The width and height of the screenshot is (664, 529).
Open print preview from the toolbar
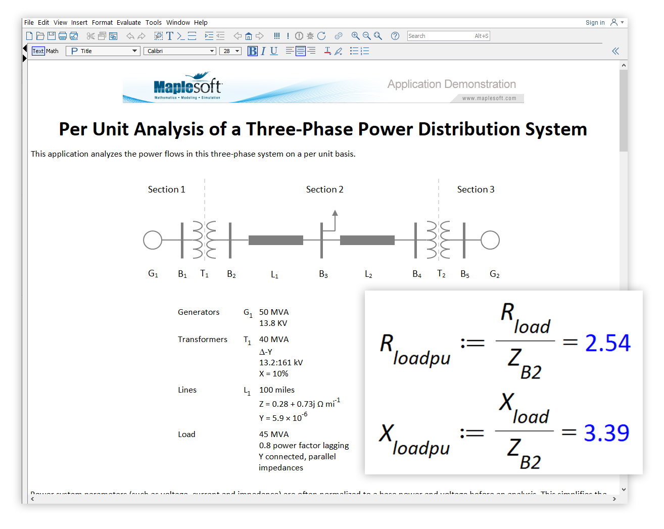(x=74, y=36)
